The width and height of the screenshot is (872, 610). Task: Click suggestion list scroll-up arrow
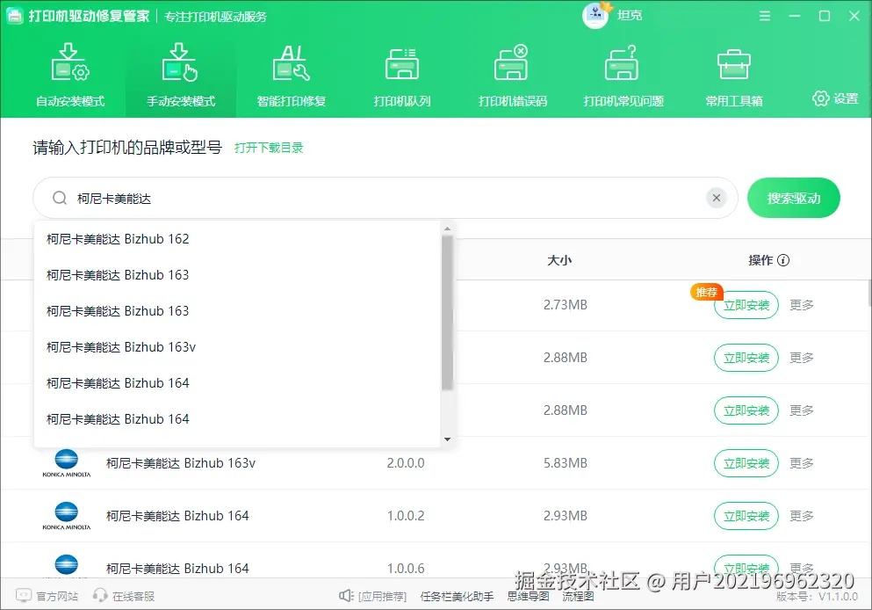point(447,229)
